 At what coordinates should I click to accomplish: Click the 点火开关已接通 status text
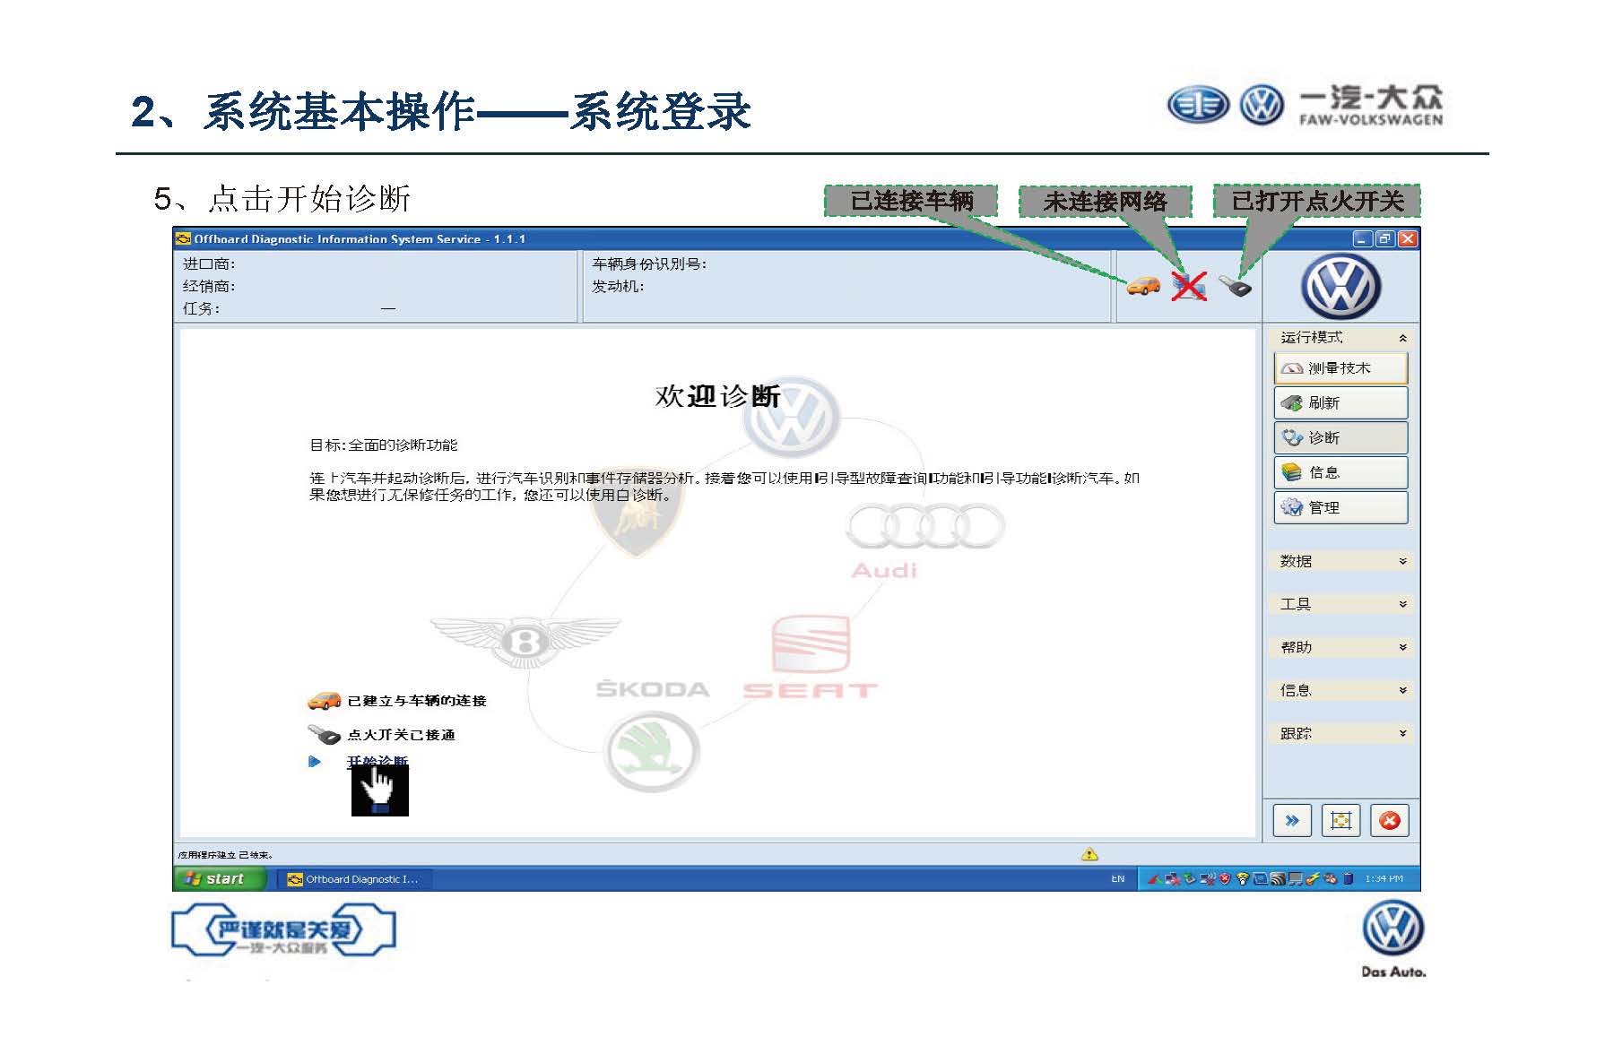[x=401, y=735]
